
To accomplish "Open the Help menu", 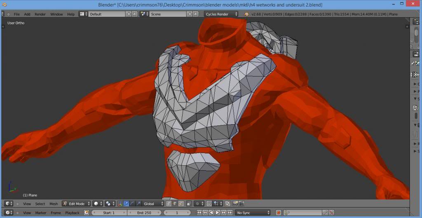I will [71, 14].
